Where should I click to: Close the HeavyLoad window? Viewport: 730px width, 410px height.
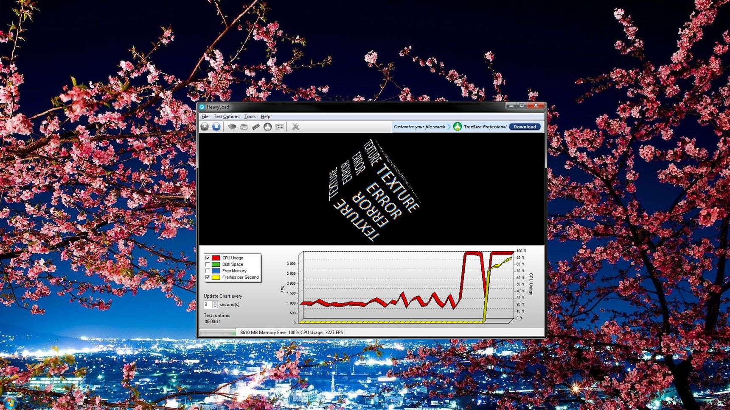pyautogui.click(x=536, y=105)
